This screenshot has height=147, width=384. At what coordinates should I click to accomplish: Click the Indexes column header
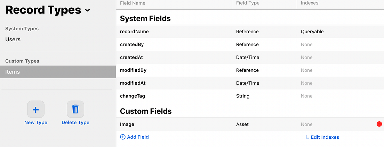[x=310, y=3]
